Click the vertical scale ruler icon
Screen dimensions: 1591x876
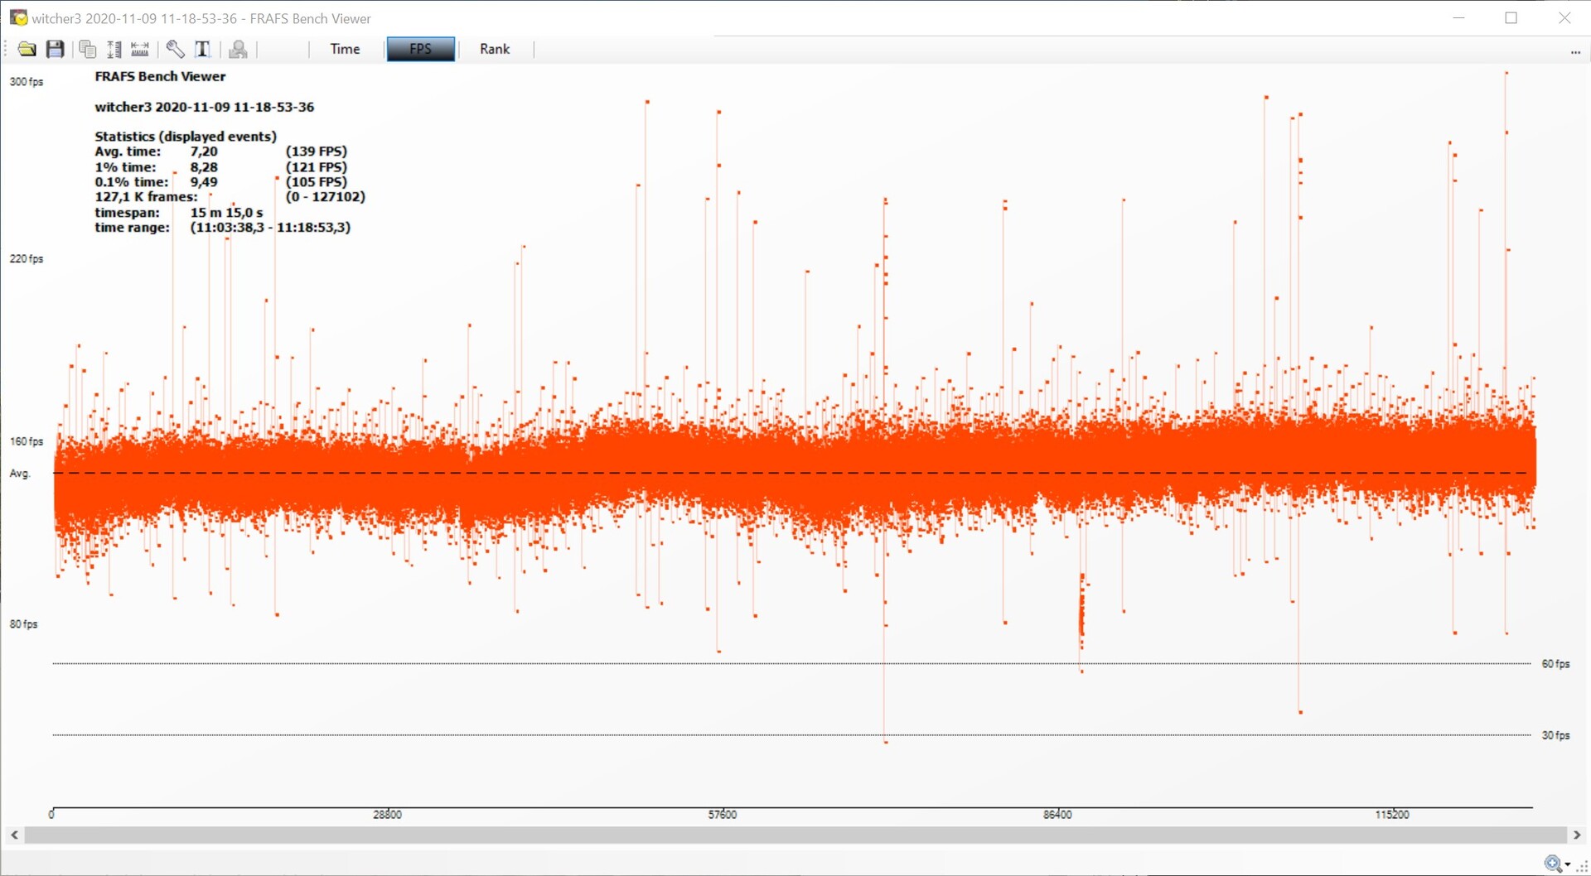(114, 50)
